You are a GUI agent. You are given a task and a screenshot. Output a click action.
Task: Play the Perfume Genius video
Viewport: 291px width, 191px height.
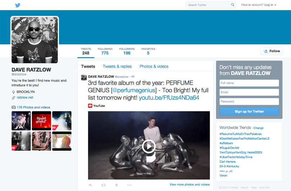coord(149,146)
